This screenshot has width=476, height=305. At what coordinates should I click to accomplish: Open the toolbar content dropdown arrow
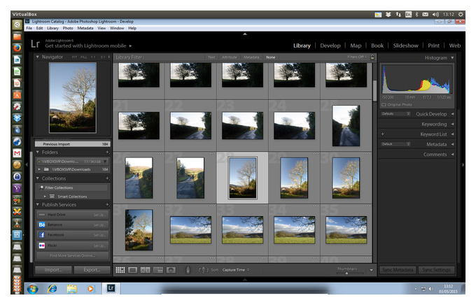point(371,270)
